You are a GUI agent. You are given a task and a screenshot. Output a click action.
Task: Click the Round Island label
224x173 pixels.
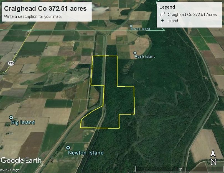coord(141,29)
